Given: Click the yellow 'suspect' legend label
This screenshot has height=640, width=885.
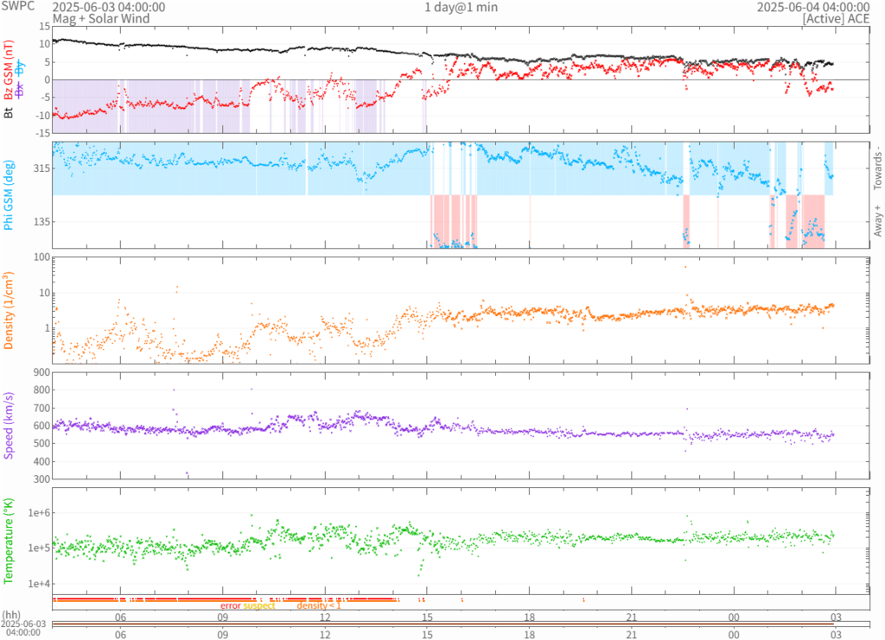Looking at the screenshot, I should [x=259, y=606].
